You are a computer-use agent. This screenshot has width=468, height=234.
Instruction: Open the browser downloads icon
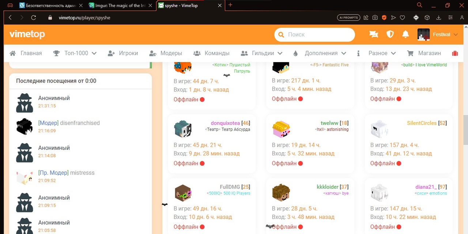coord(438,18)
